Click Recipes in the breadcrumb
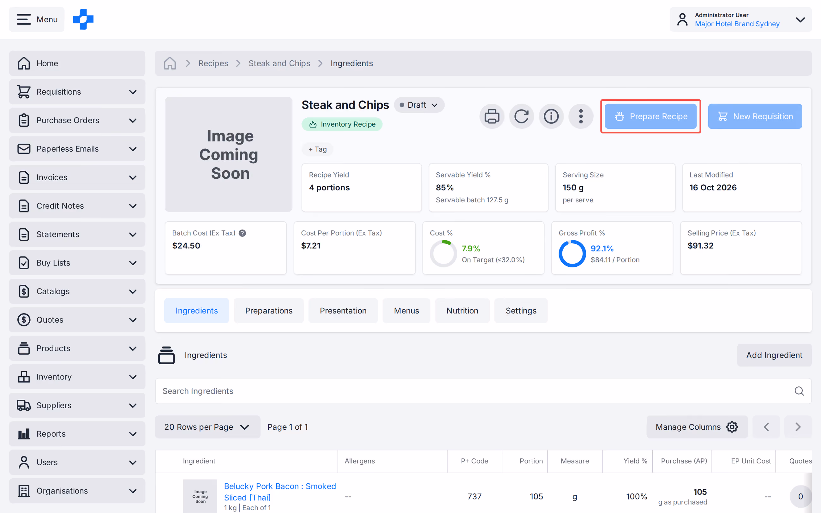The height and width of the screenshot is (513, 821). click(213, 63)
